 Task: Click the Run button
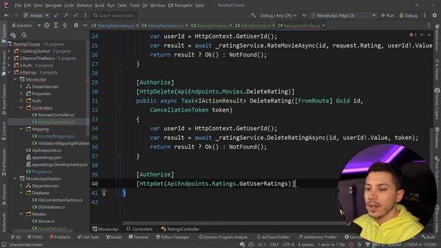(x=387, y=15)
